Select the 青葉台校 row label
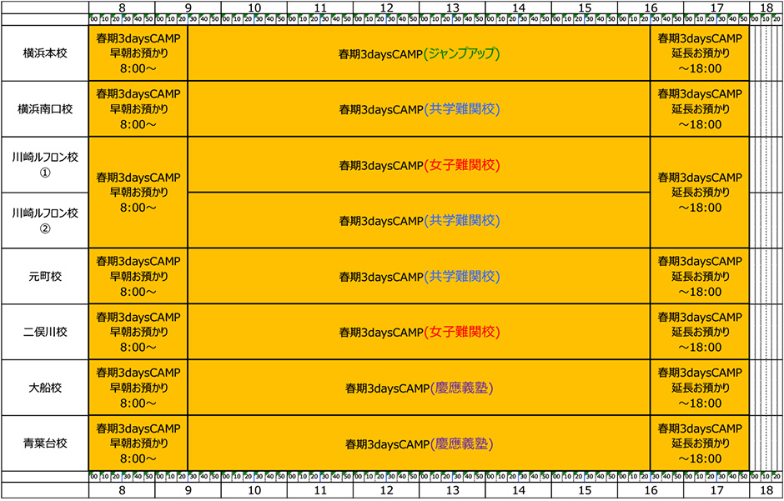 [44, 443]
